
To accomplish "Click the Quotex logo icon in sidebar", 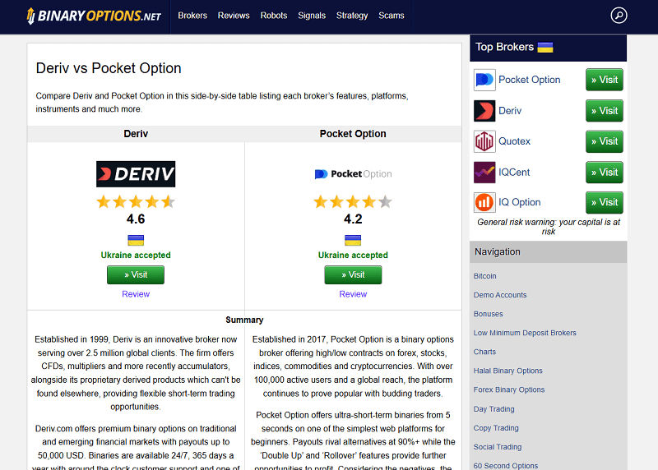I will tap(484, 141).
